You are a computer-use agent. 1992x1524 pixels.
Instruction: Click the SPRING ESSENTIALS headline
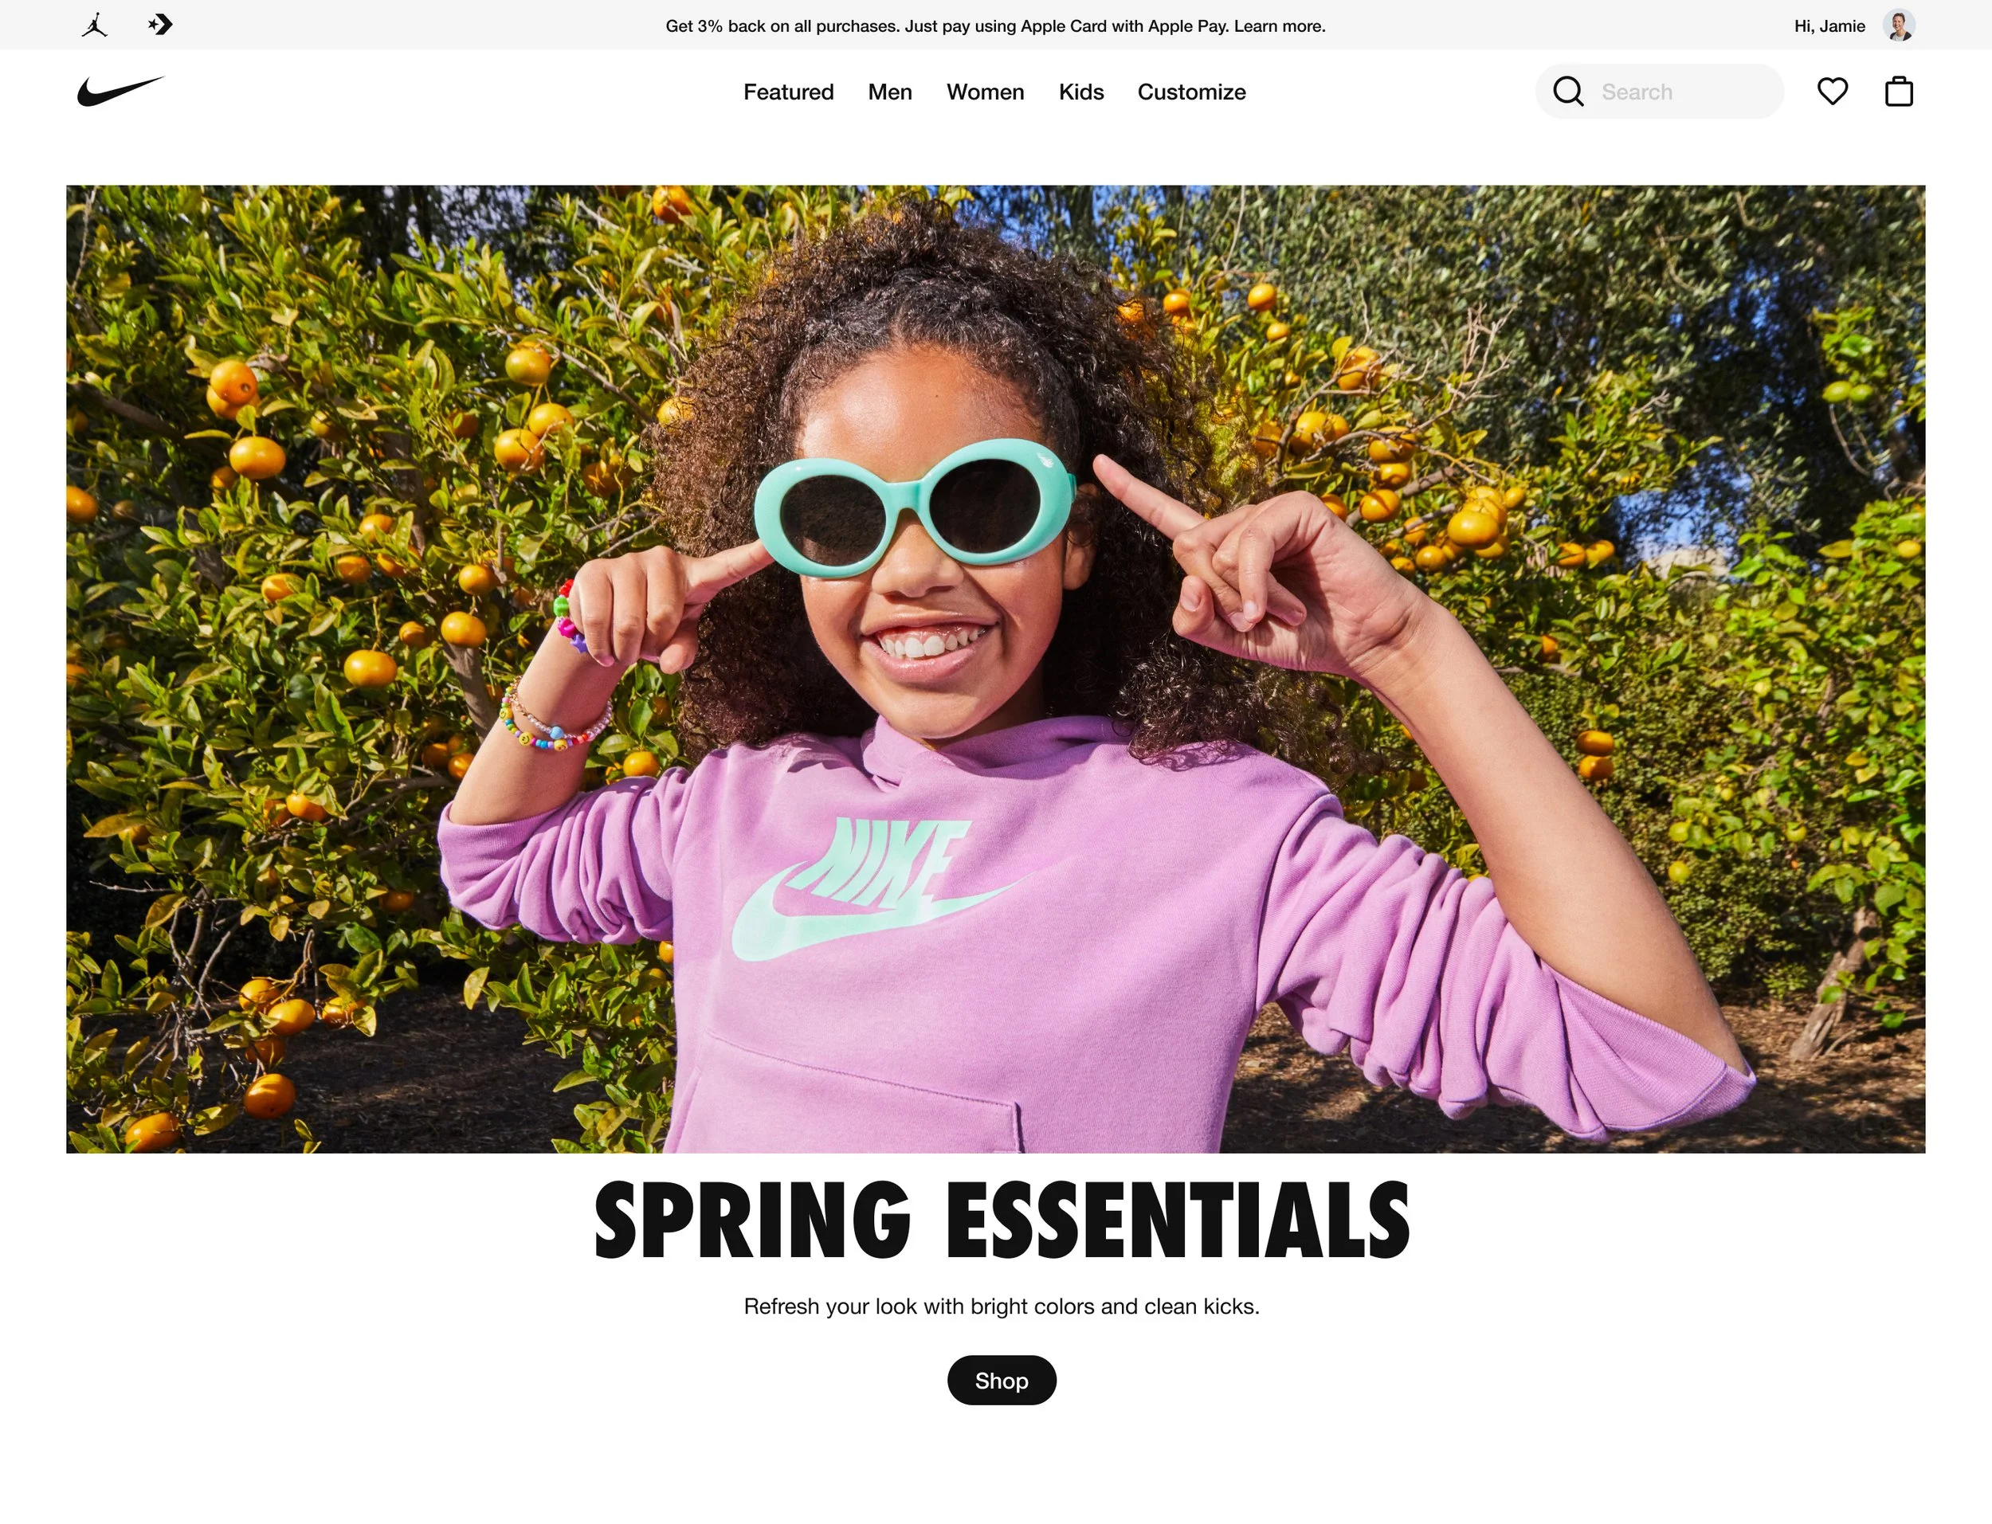click(1002, 1220)
